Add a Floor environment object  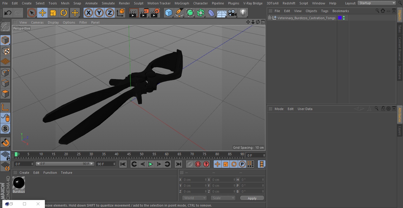pyautogui.click(x=222, y=13)
